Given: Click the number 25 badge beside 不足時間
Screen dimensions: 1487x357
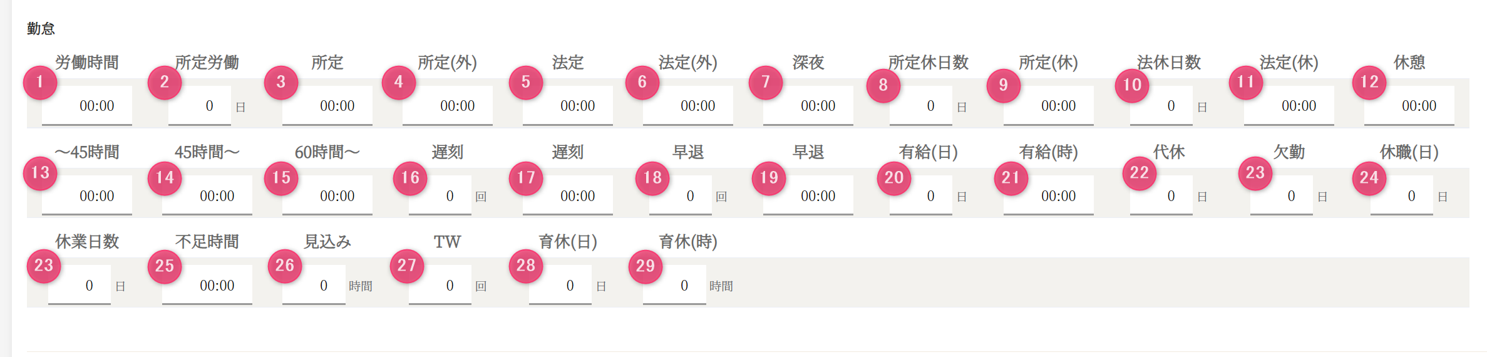Looking at the screenshot, I should 165,266.
